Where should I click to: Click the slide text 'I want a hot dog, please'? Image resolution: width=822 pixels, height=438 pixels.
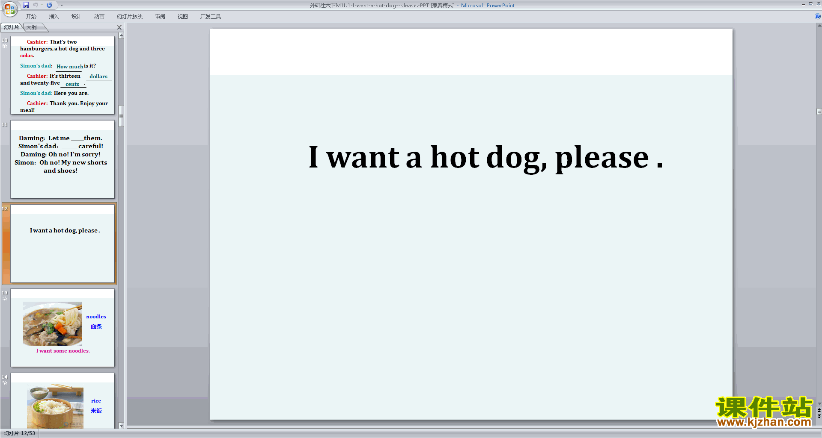pos(485,158)
